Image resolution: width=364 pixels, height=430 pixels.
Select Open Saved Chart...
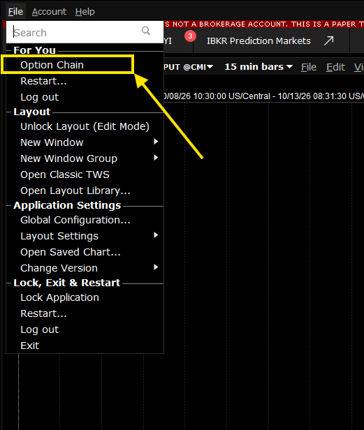pos(85,252)
